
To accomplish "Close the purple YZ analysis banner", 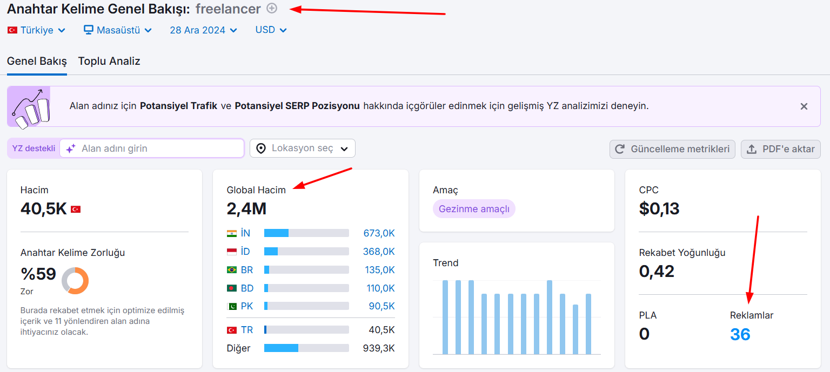I will pyautogui.click(x=804, y=106).
